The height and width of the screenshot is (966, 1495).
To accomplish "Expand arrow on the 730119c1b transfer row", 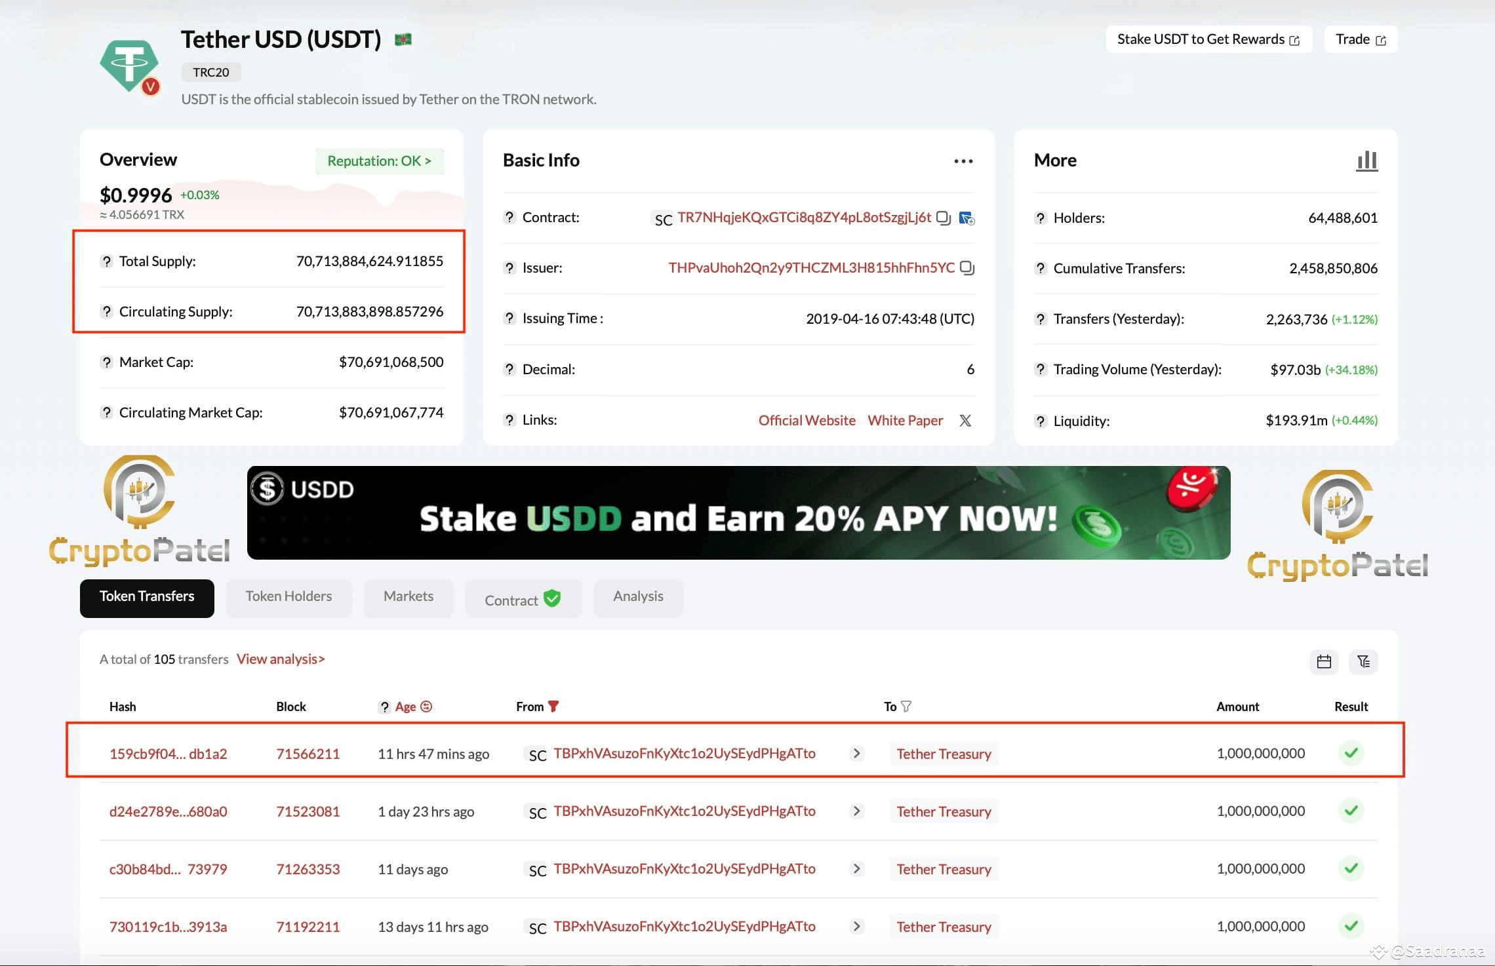I will [856, 927].
